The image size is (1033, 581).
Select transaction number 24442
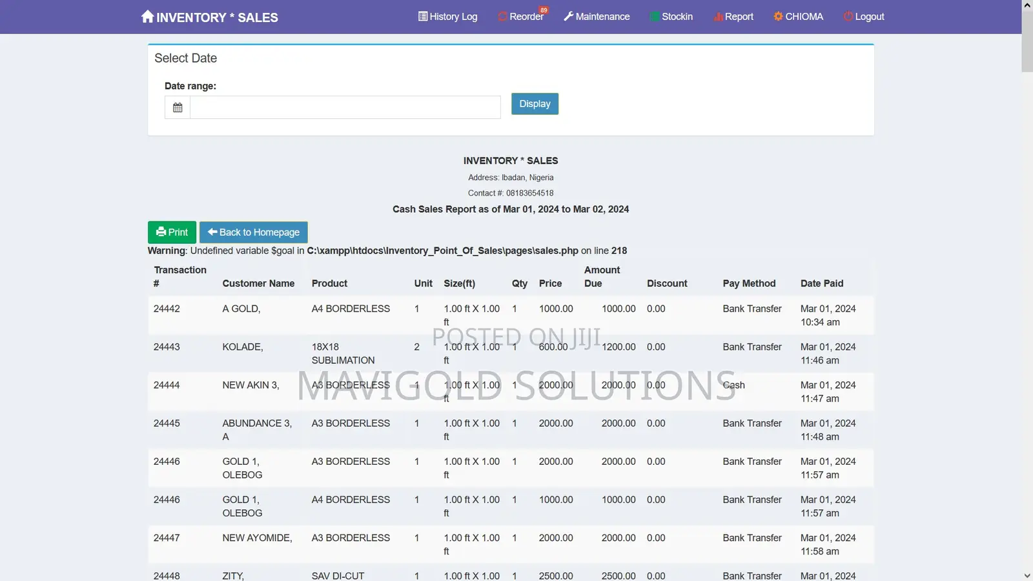tap(167, 309)
